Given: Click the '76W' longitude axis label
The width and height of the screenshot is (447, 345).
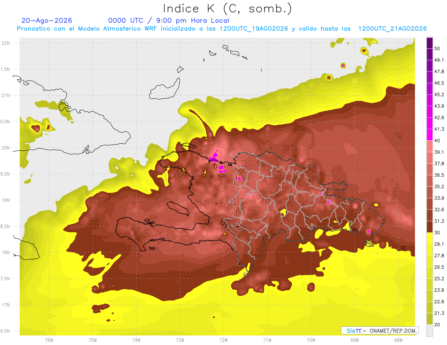Looking at the screenshot, I should (49, 340).
